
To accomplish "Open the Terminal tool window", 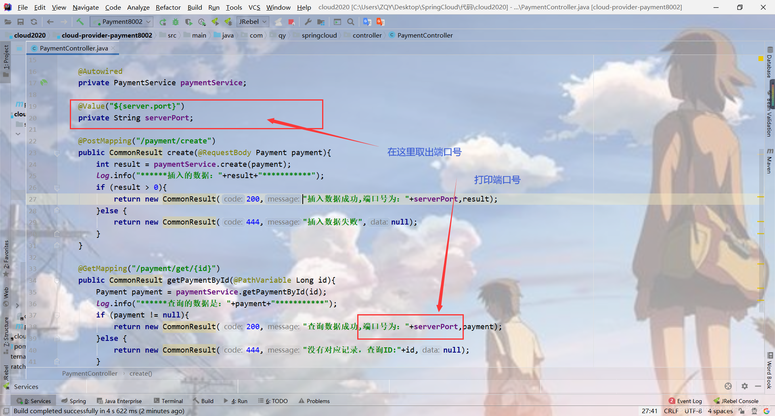I will [x=168, y=401].
